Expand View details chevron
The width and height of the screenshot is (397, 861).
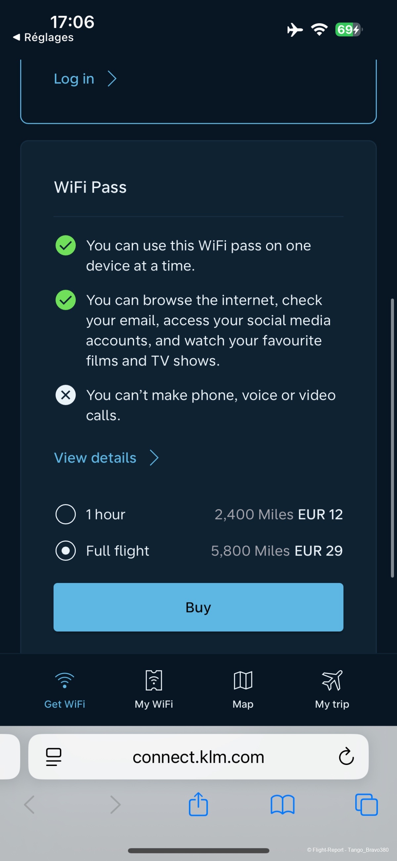click(154, 457)
